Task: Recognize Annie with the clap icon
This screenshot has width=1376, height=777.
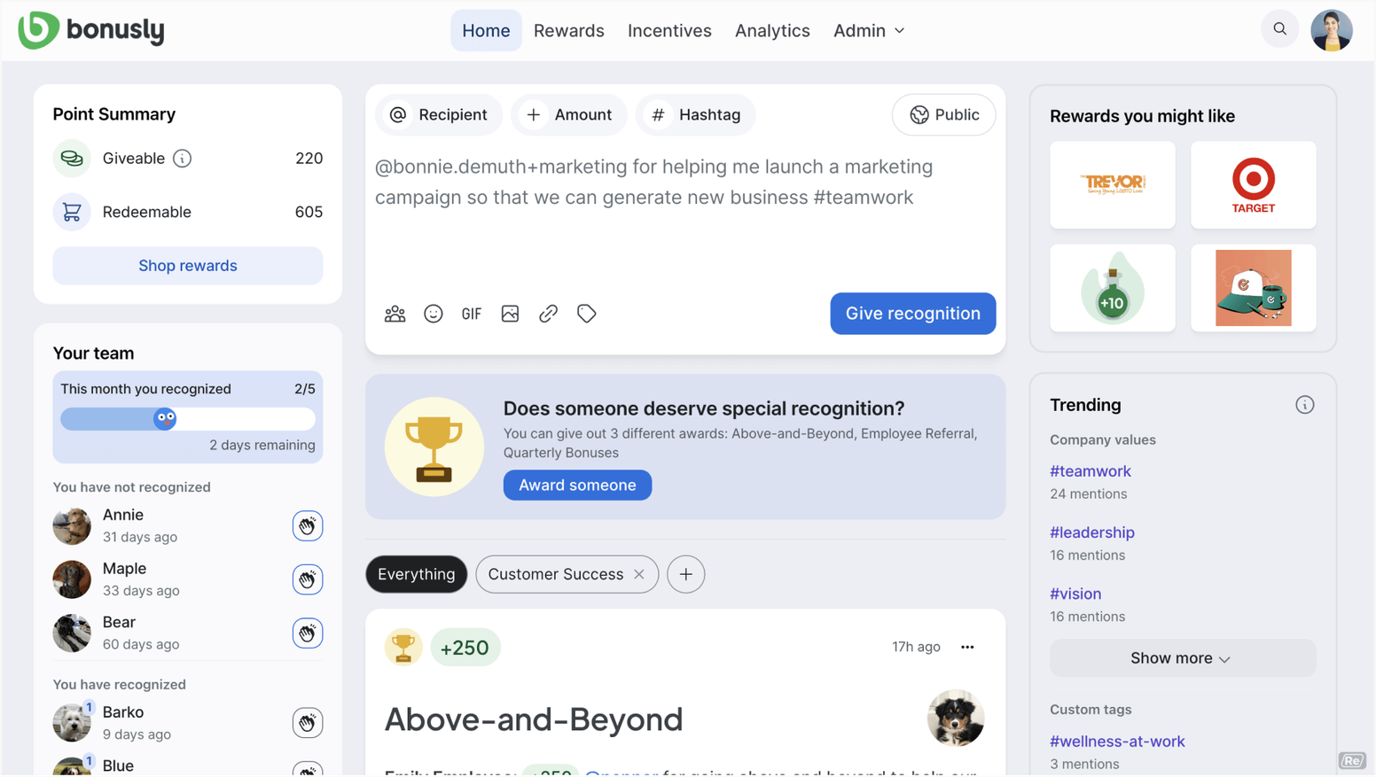Action: 307,526
